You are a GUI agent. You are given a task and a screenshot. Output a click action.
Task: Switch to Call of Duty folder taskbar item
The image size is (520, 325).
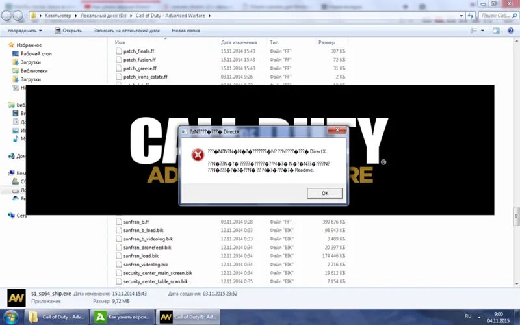click(57, 317)
